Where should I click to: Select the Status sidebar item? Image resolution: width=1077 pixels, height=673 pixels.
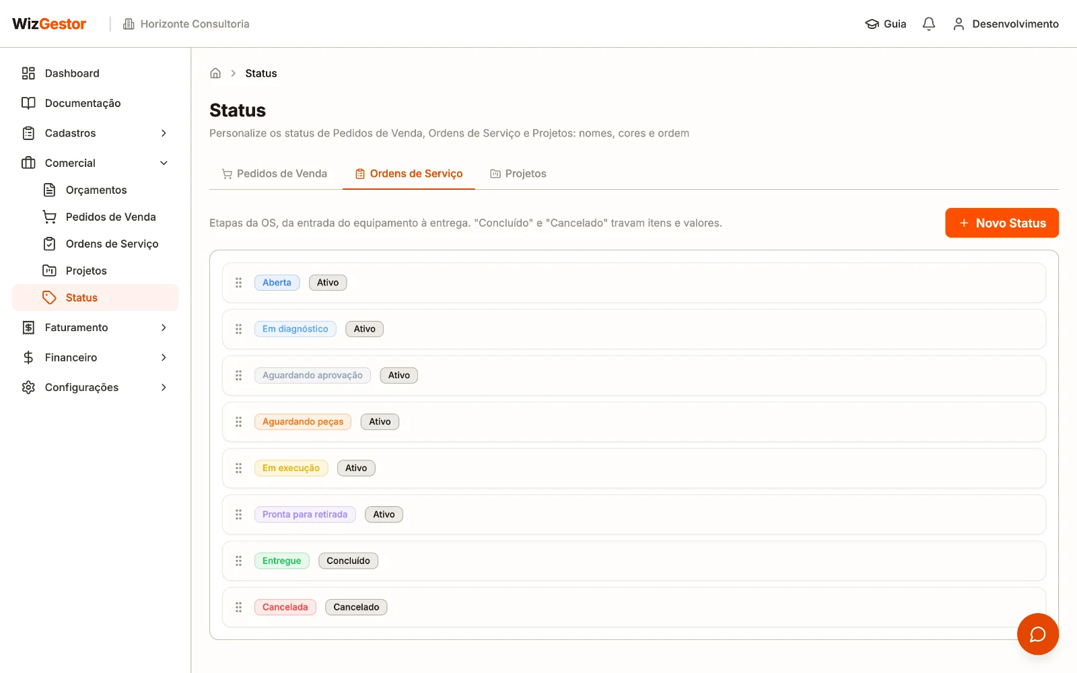(x=96, y=297)
